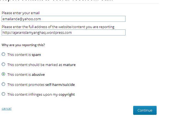
Task: Pick the copyright infringement radio button
Action: [4, 94]
